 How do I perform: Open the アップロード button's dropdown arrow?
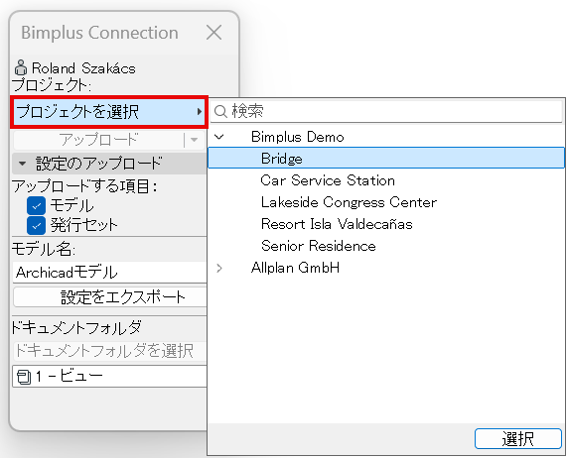pyautogui.click(x=195, y=140)
